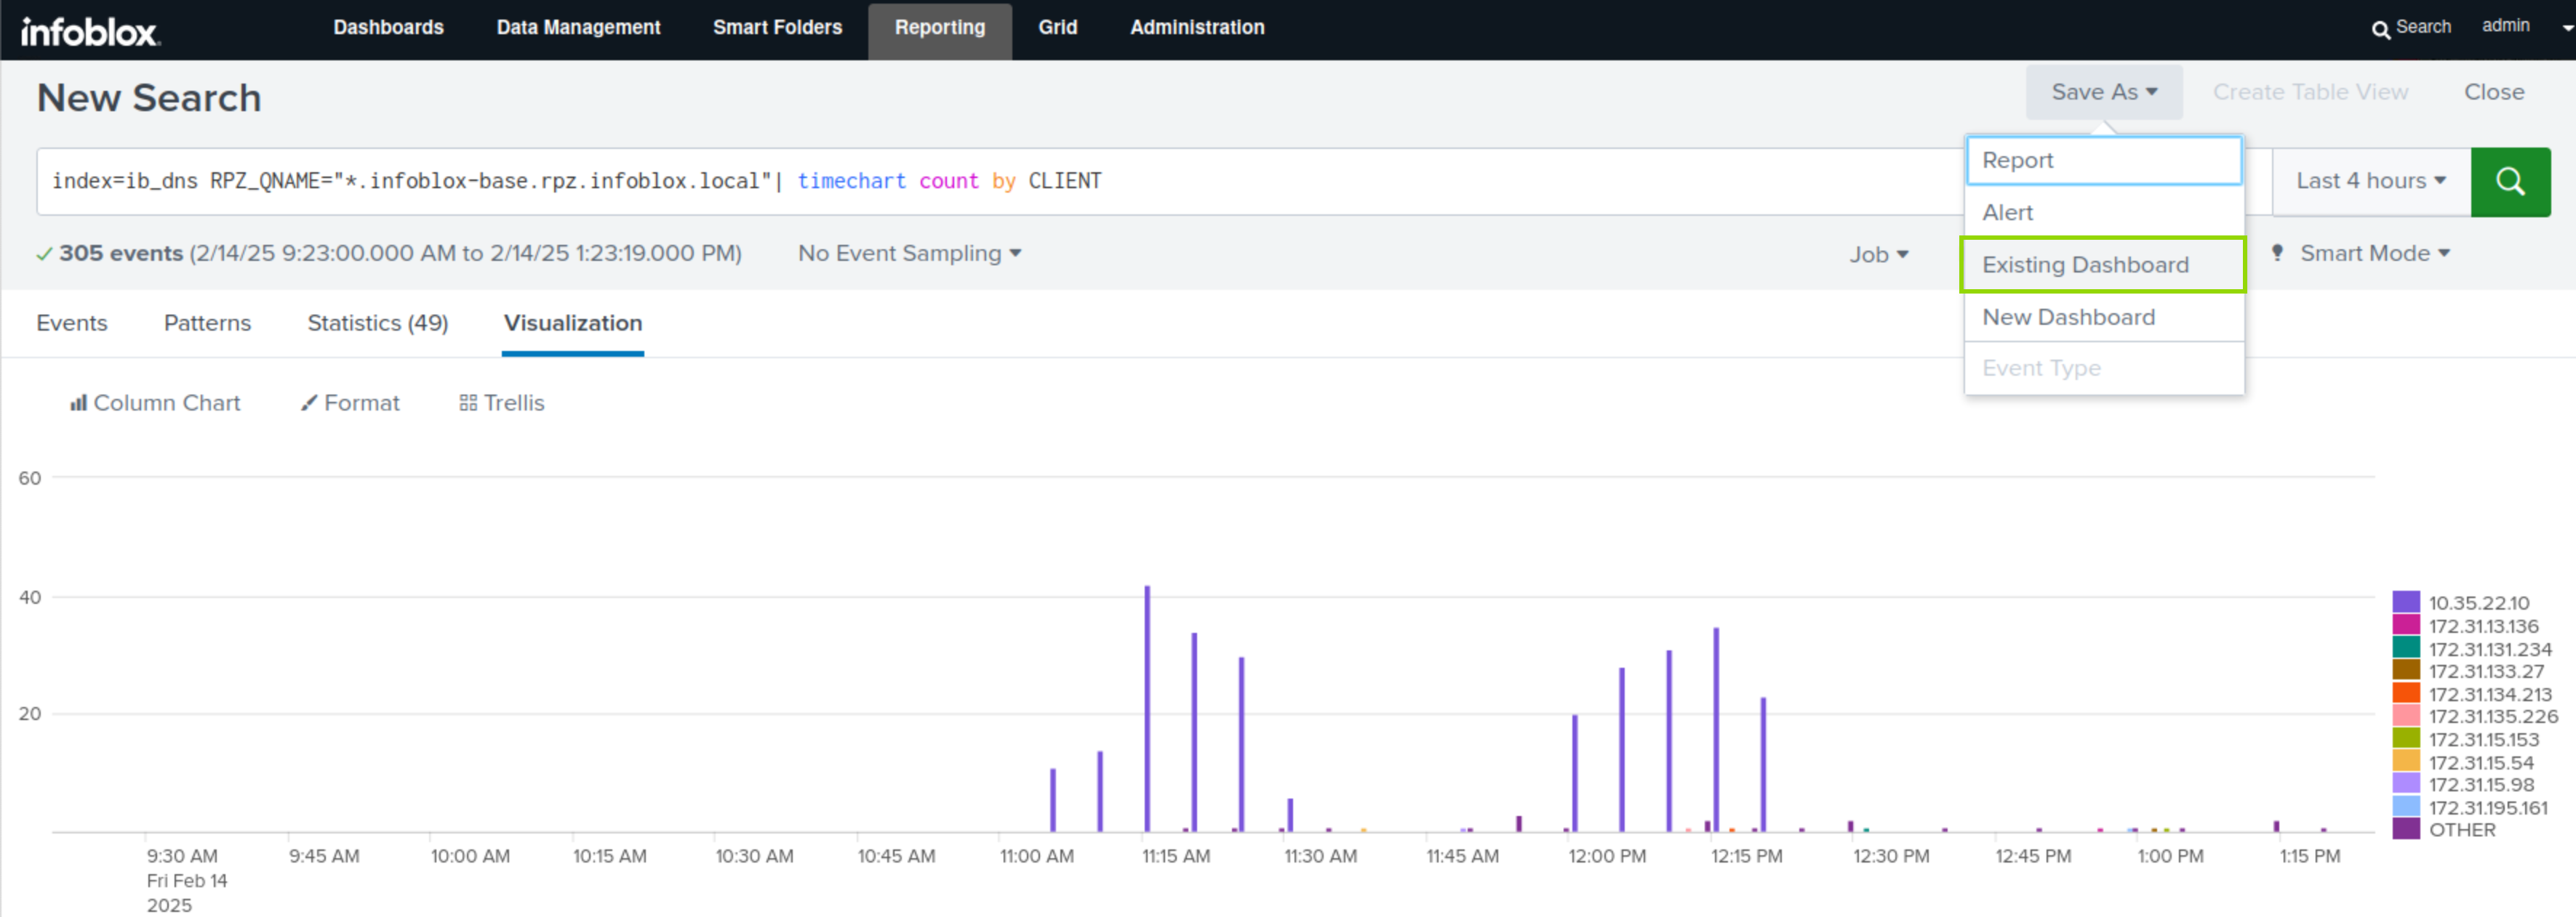Click the green search magnifier button
The image size is (2576, 917).
[2510, 182]
